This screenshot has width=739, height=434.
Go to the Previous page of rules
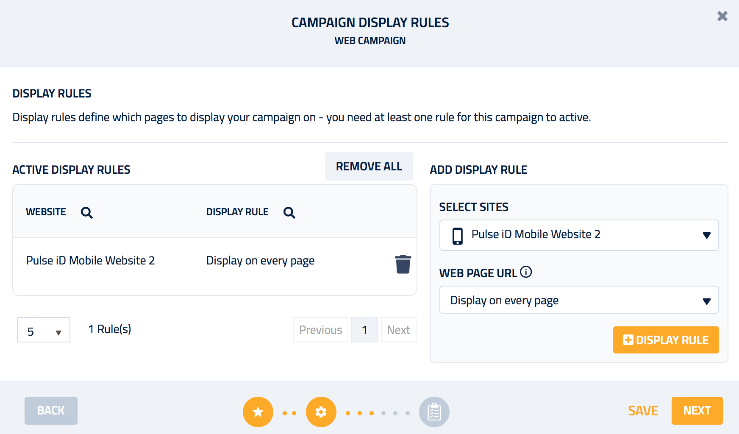tap(321, 330)
